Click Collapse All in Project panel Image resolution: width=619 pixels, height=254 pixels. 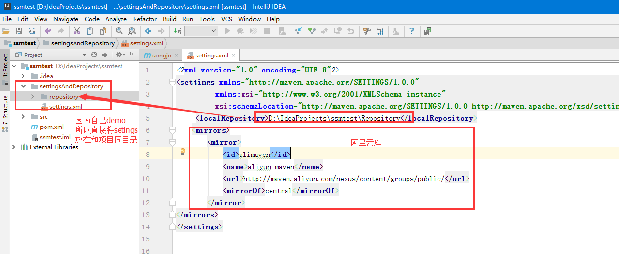point(105,55)
